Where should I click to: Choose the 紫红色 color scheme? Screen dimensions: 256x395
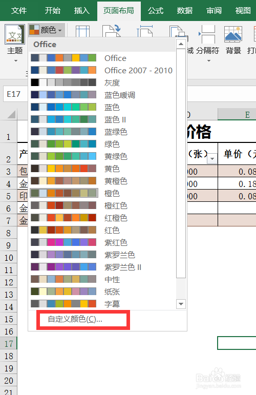[102, 243]
